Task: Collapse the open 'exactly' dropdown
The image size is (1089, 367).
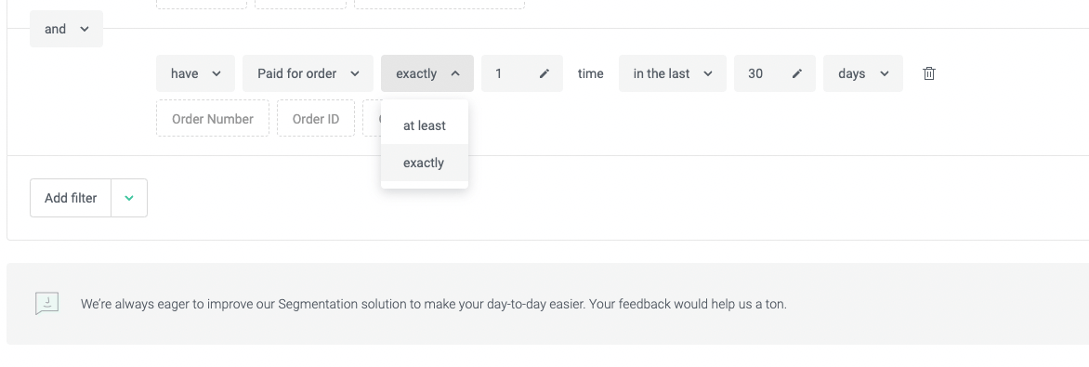Action: pos(427,73)
